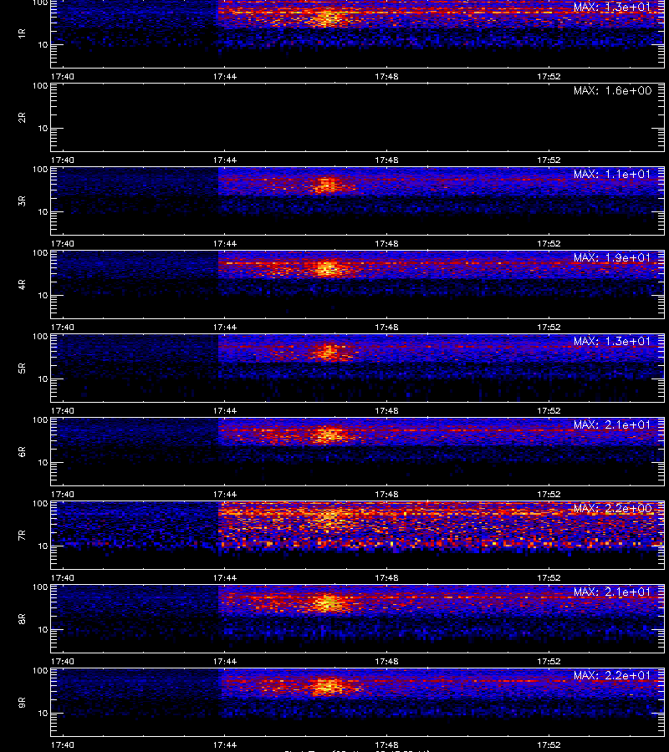Click the 100 y-axis label of panel 7R
The height and width of the screenshot is (752, 669).
[40, 504]
